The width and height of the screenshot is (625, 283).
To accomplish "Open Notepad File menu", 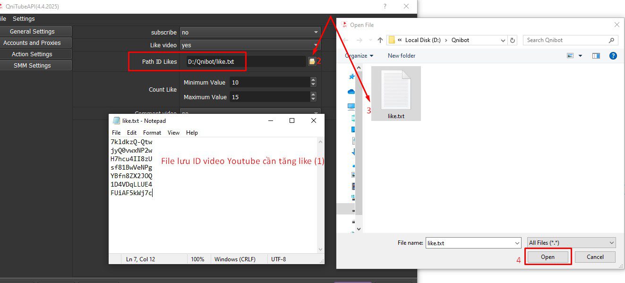I will pos(116,133).
